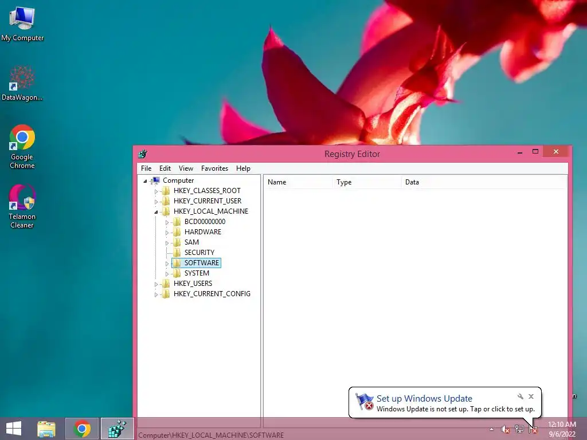Screen dimensions: 587x440
Task: Expand the SYSTEM key
Action: 167,274
